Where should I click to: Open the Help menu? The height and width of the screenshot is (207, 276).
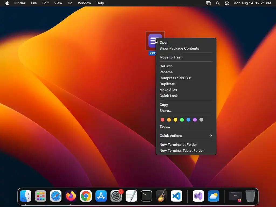point(100,3)
